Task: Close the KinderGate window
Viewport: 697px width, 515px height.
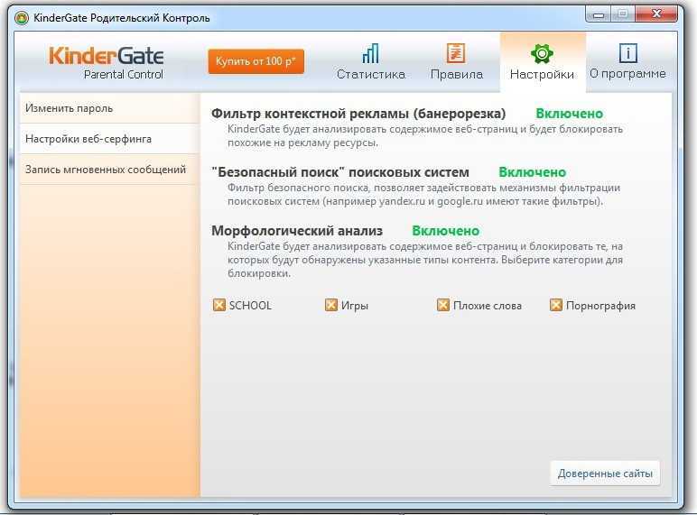Action: coord(656,14)
